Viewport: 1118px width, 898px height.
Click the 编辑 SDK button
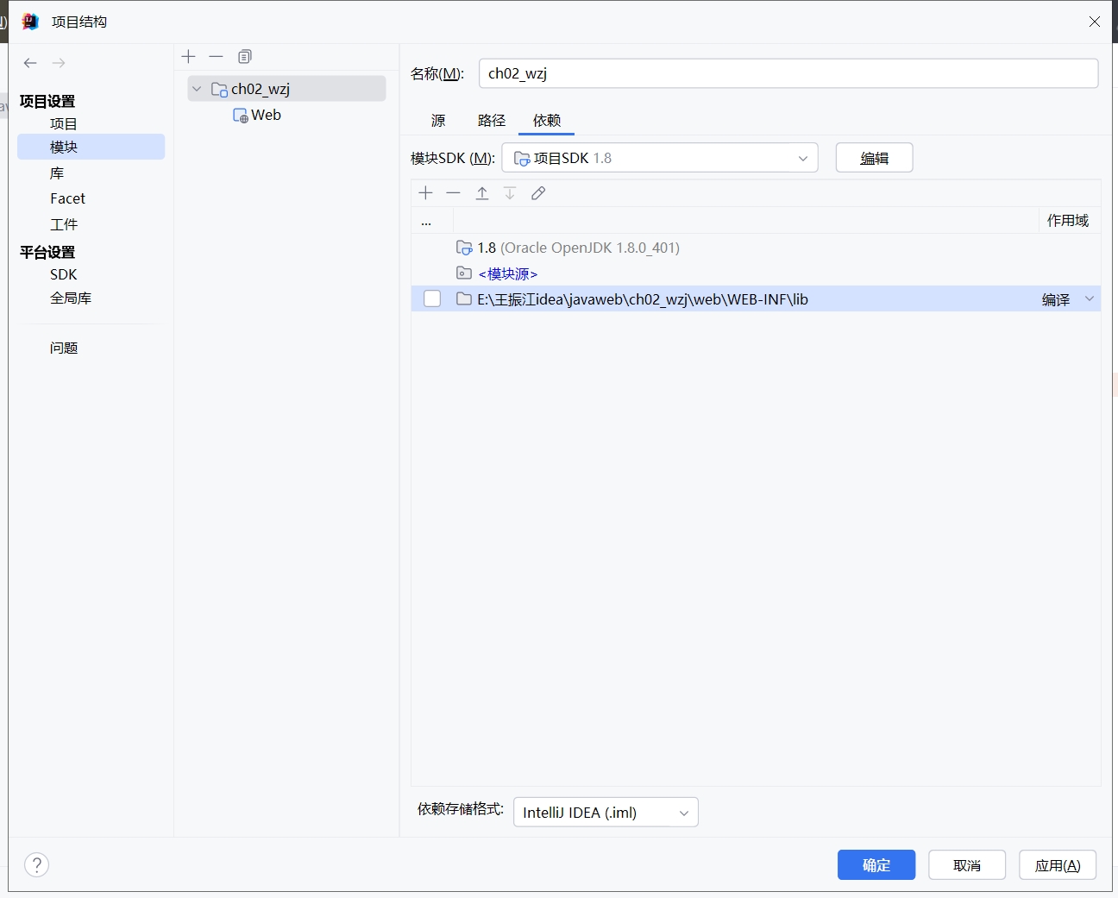click(874, 158)
